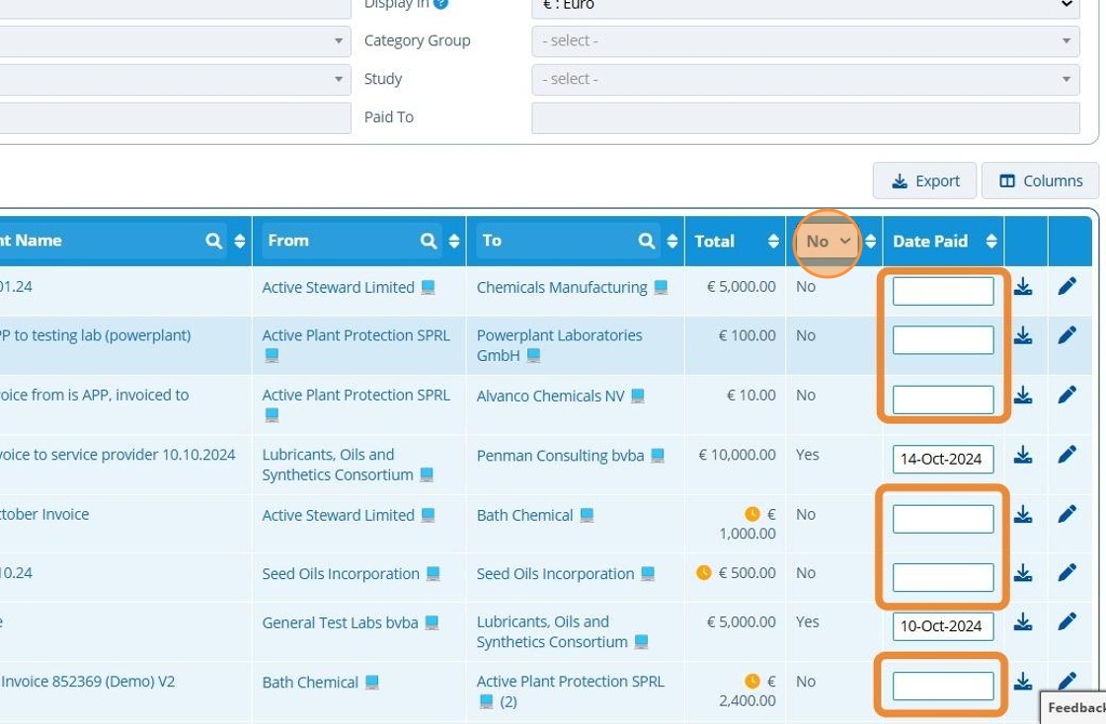The height and width of the screenshot is (724, 1106).
Task: Search icon in the From column header
Action: pyautogui.click(x=429, y=241)
